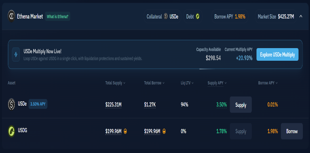Click the USDG asset row icon

(x=11, y=131)
